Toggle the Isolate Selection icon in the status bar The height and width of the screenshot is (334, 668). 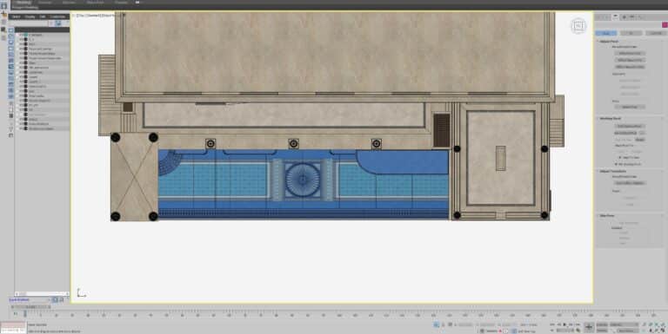[437, 324]
